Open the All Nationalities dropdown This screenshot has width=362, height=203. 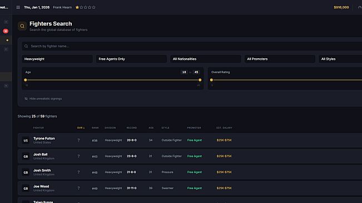[206, 59]
